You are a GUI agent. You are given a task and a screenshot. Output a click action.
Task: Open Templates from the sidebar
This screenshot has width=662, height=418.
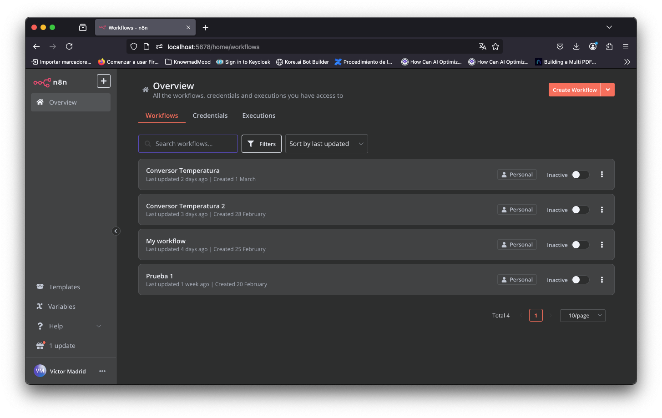pos(65,287)
